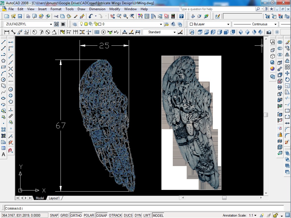Switch to the Layout1 tab
The width and height of the screenshot is (291, 218).
point(54,198)
